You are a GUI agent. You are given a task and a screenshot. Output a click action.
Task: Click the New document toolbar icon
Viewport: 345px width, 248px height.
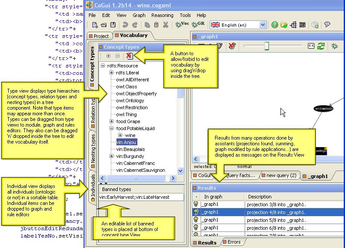point(95,25)
